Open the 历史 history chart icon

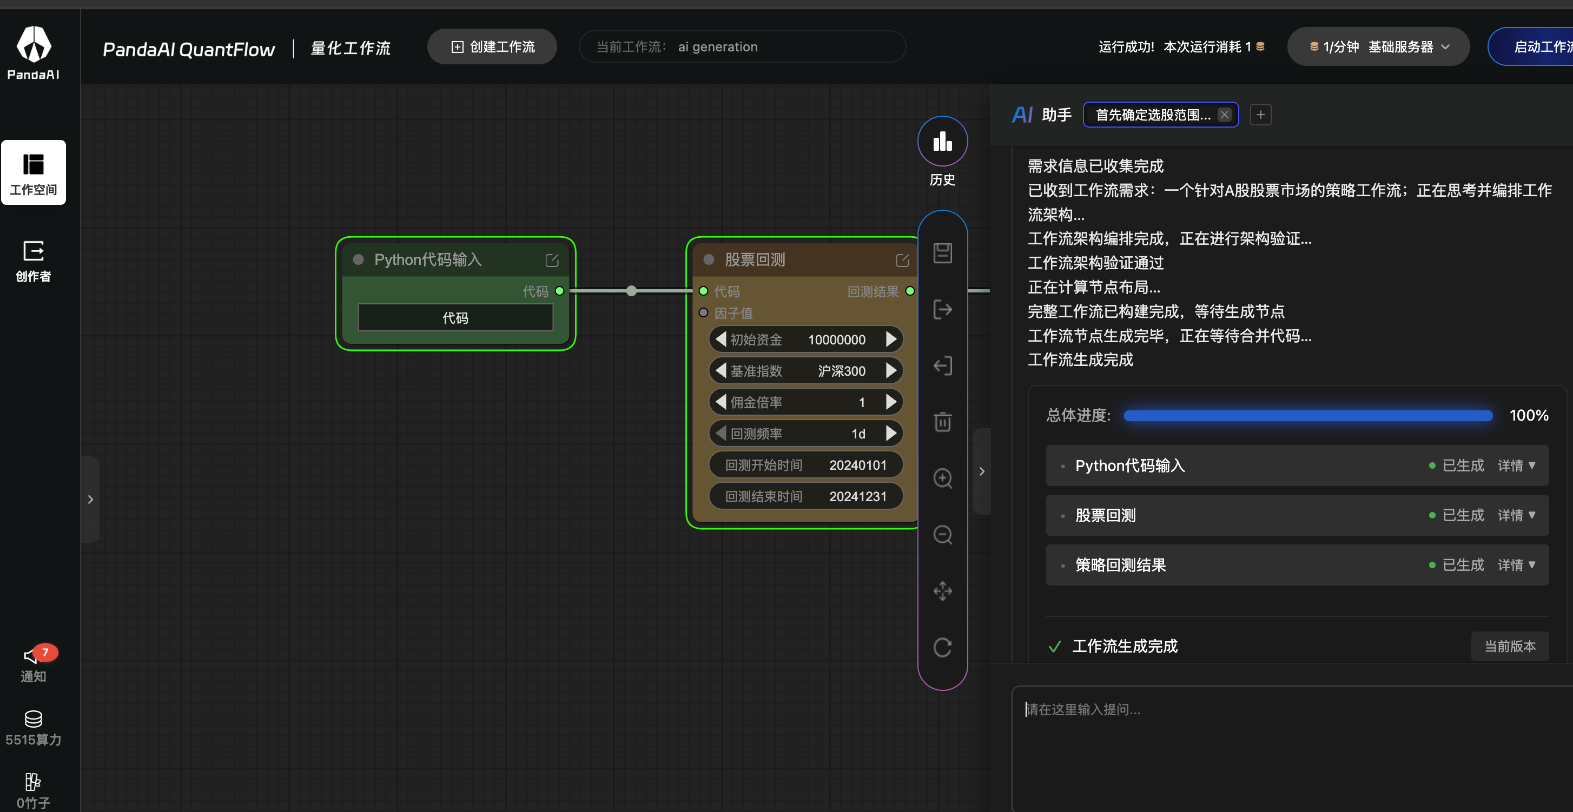(x=942, y=142)
